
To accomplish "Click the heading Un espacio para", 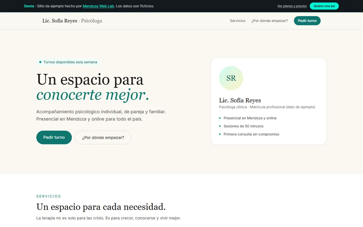I will pyautogui.click(x=90, y=79).
